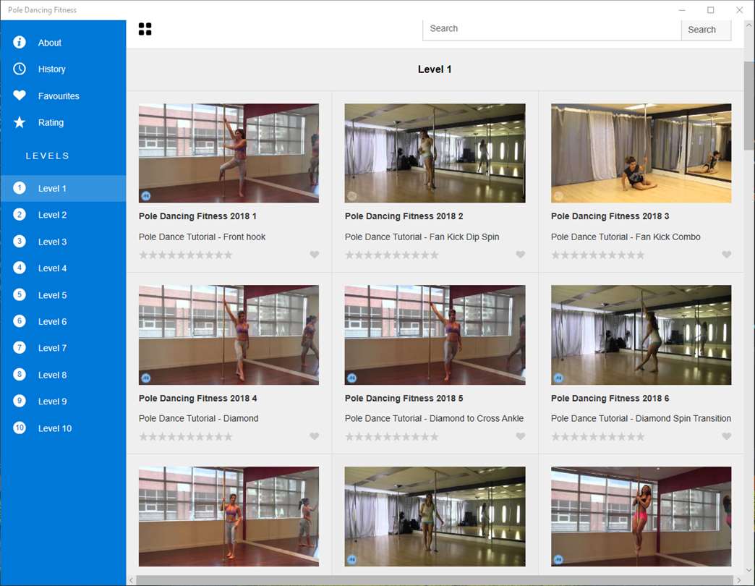755x586 pixels.
Task: Open the Rating page label
Action: coord(51,122)
